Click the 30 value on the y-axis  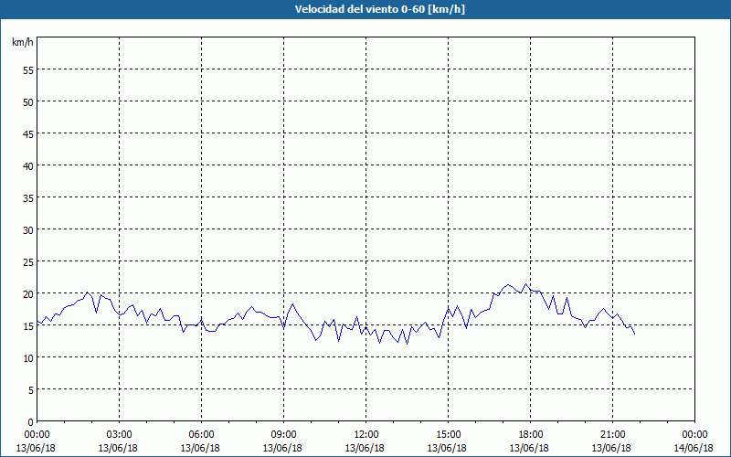click(x=28, y=230)
